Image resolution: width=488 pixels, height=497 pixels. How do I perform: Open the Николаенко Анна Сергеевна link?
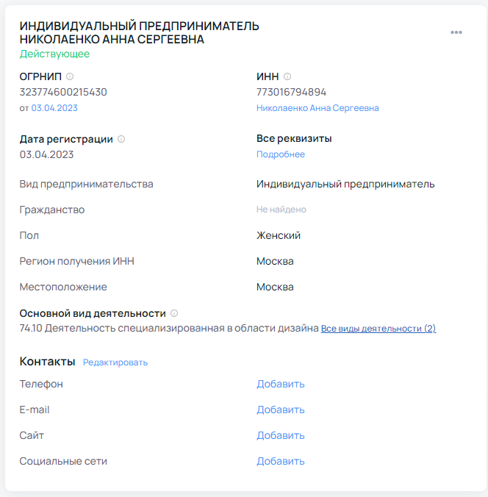click(x=317, y=108)
